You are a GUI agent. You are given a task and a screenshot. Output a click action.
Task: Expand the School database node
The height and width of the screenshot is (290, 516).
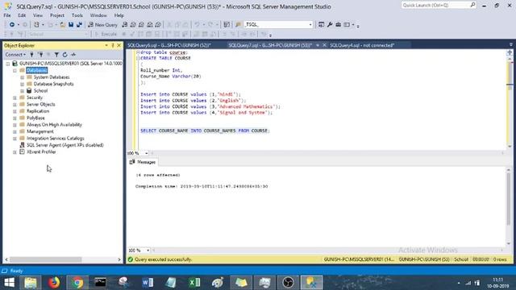22,91
